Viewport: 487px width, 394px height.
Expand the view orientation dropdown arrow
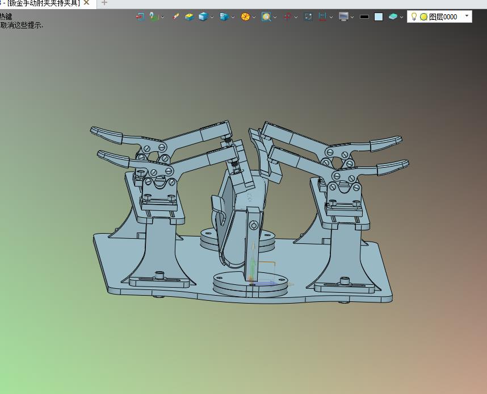tap(233, 17)
